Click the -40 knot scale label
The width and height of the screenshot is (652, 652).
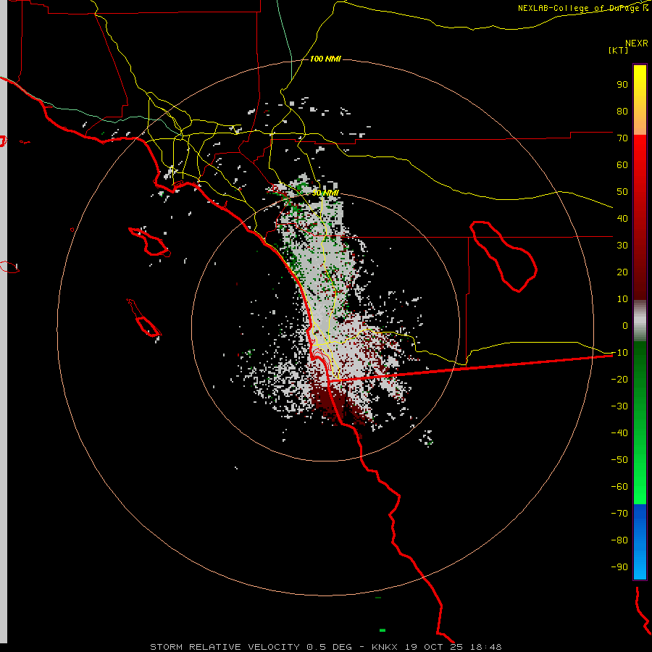[619, 433]
